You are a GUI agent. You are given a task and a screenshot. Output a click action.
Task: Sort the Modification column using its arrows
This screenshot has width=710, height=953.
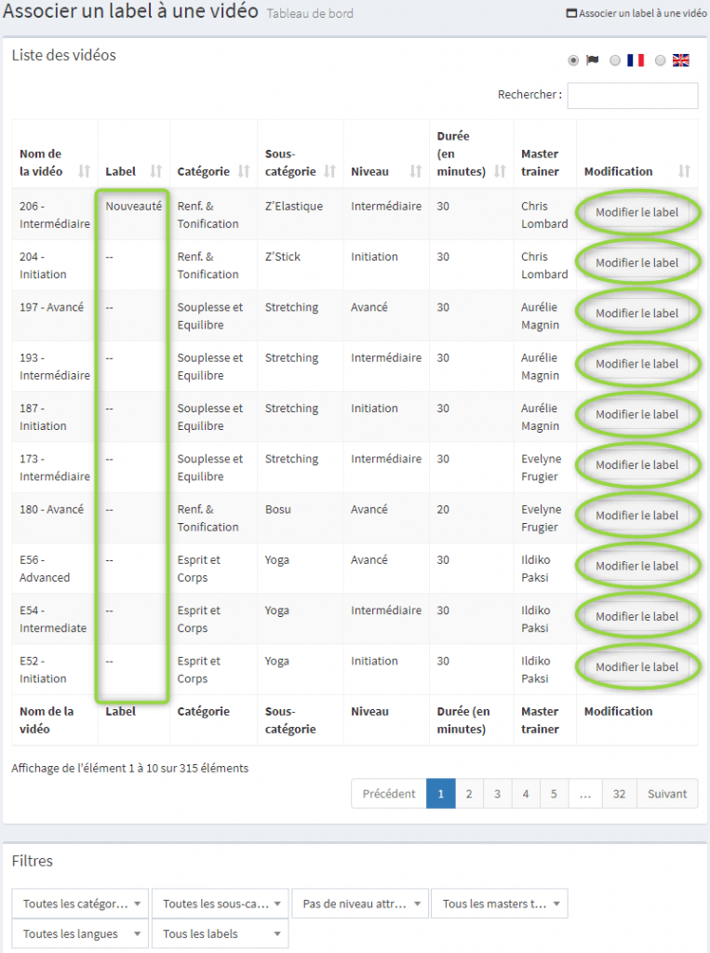[685, 171]
